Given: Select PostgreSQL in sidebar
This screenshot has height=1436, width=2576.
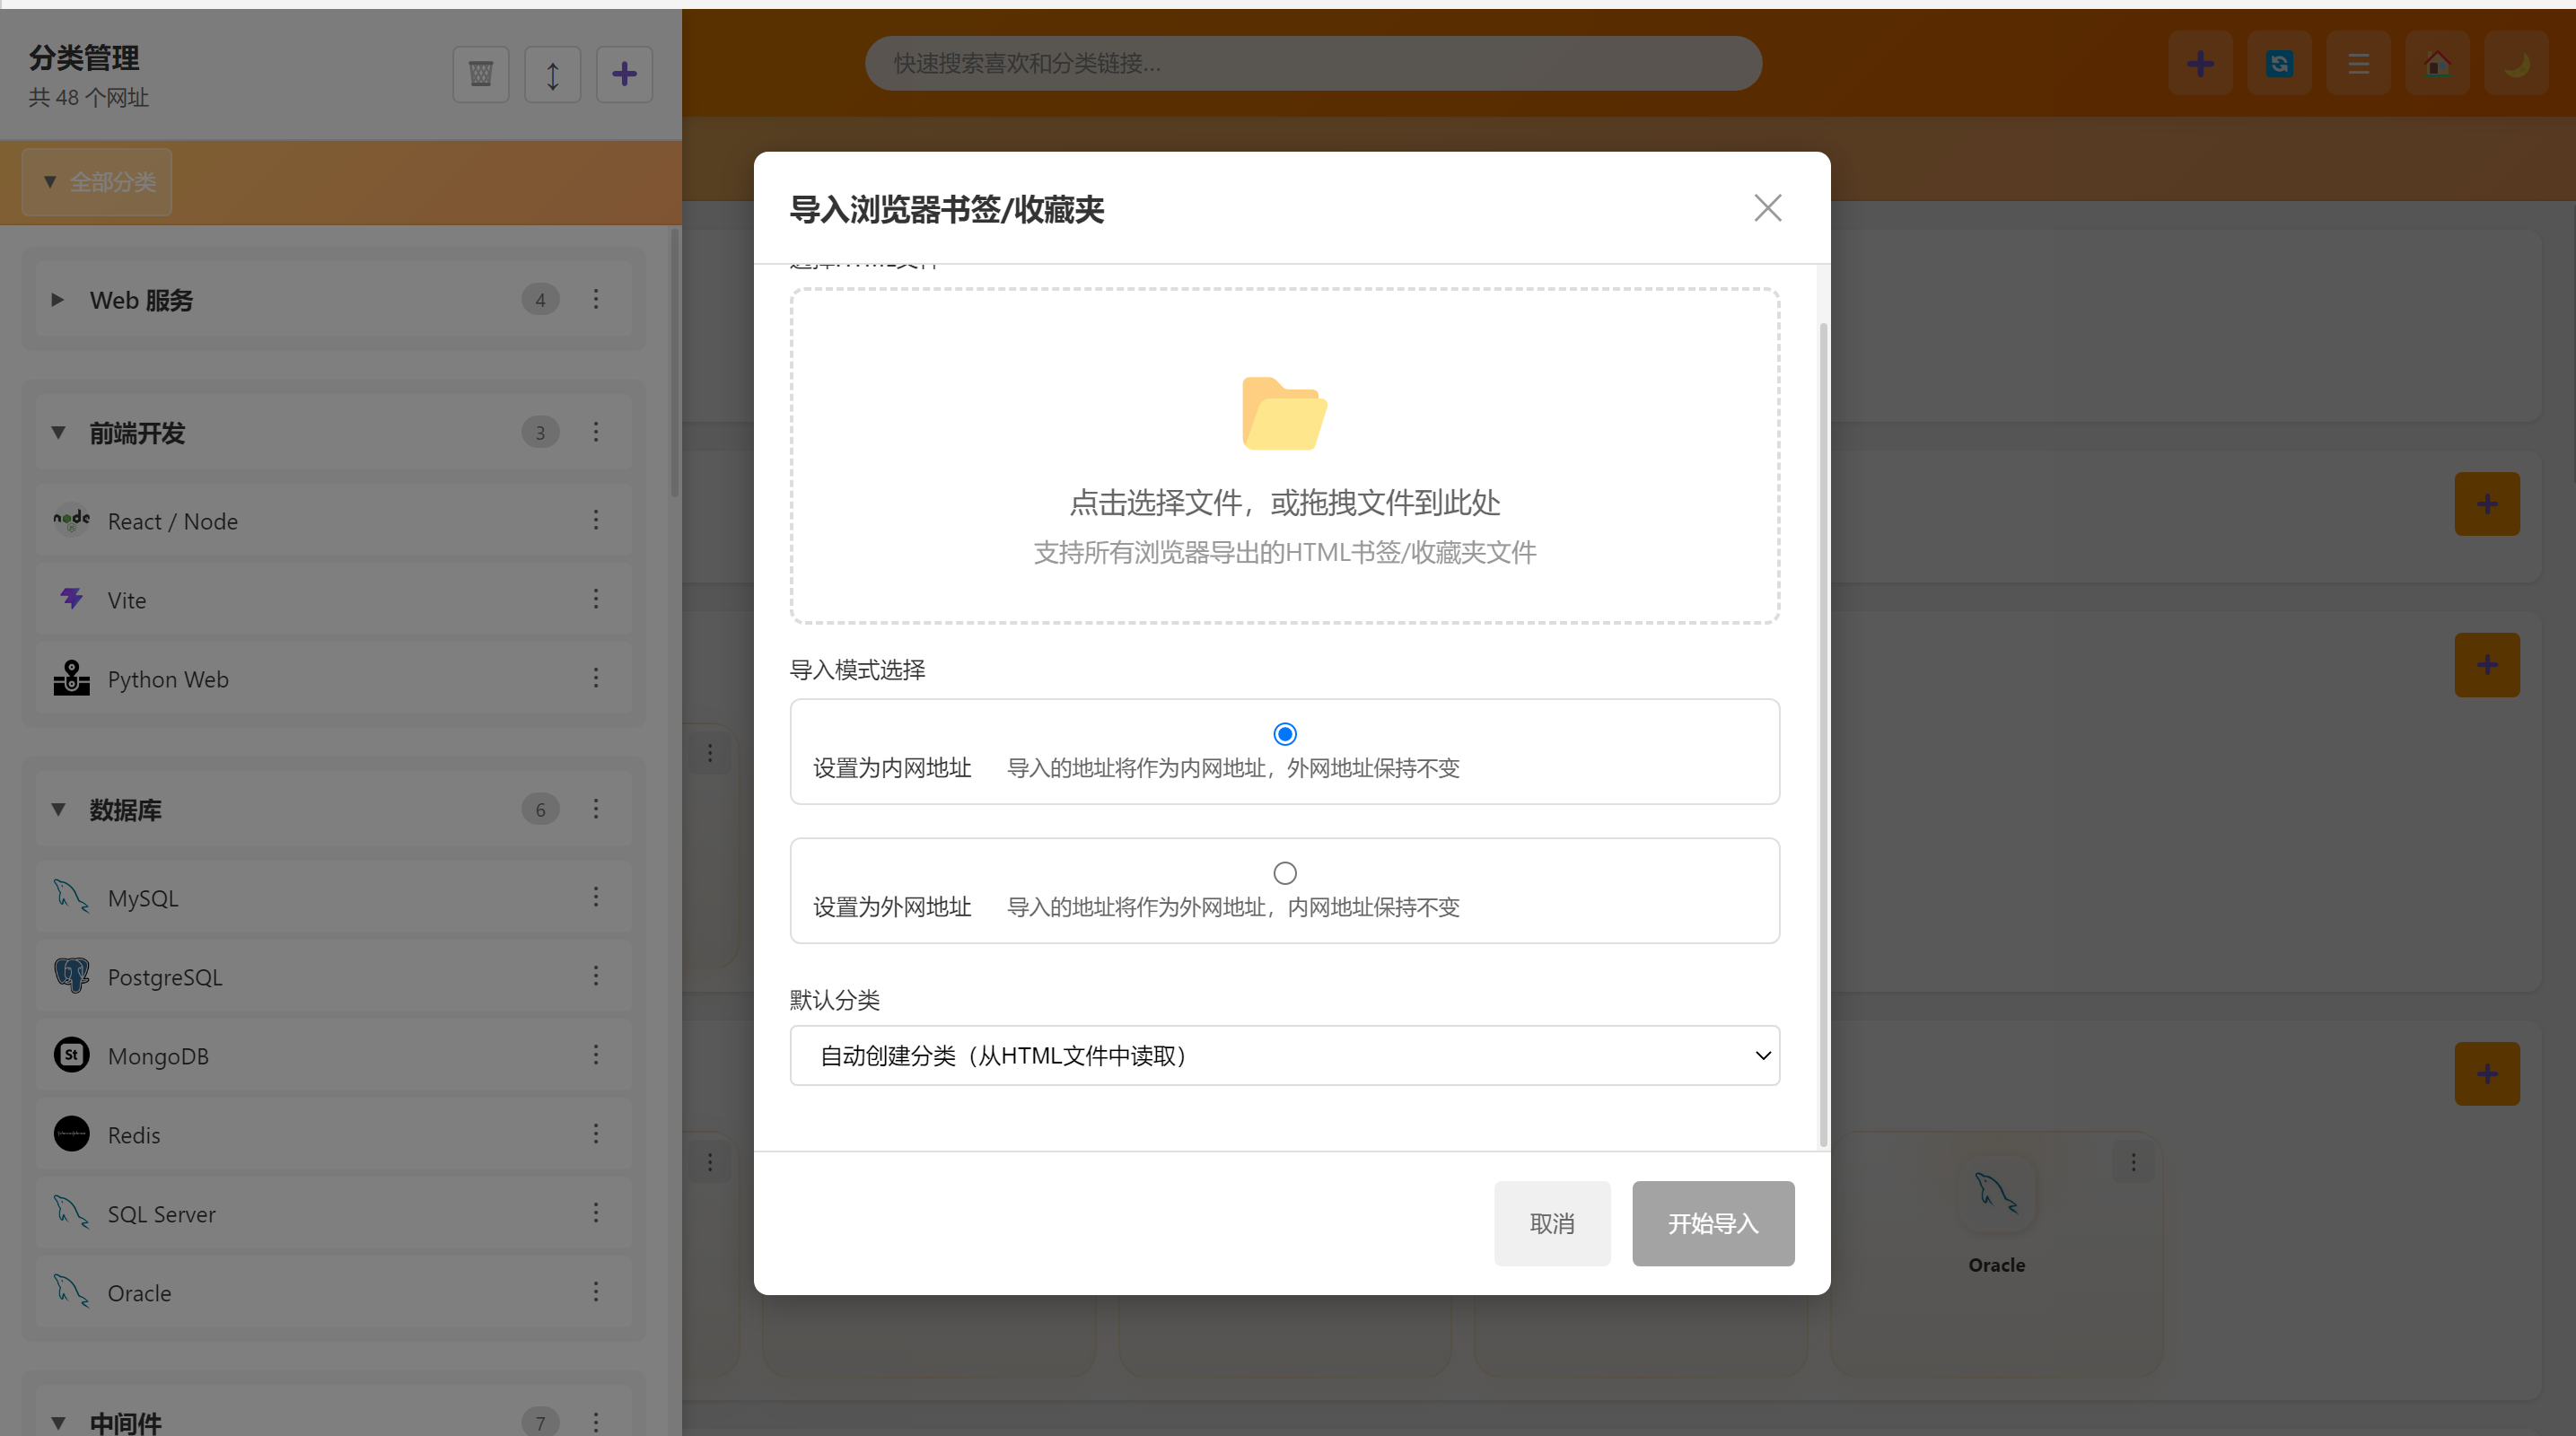Looking at the screenshot, I should point(333,977).
